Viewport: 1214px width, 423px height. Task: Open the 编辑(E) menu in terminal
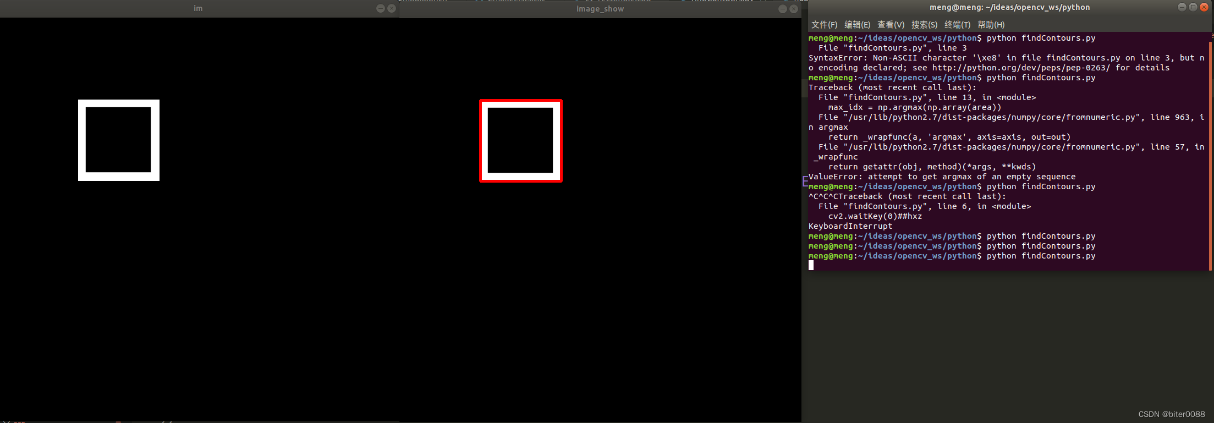[x=857, y=25]
